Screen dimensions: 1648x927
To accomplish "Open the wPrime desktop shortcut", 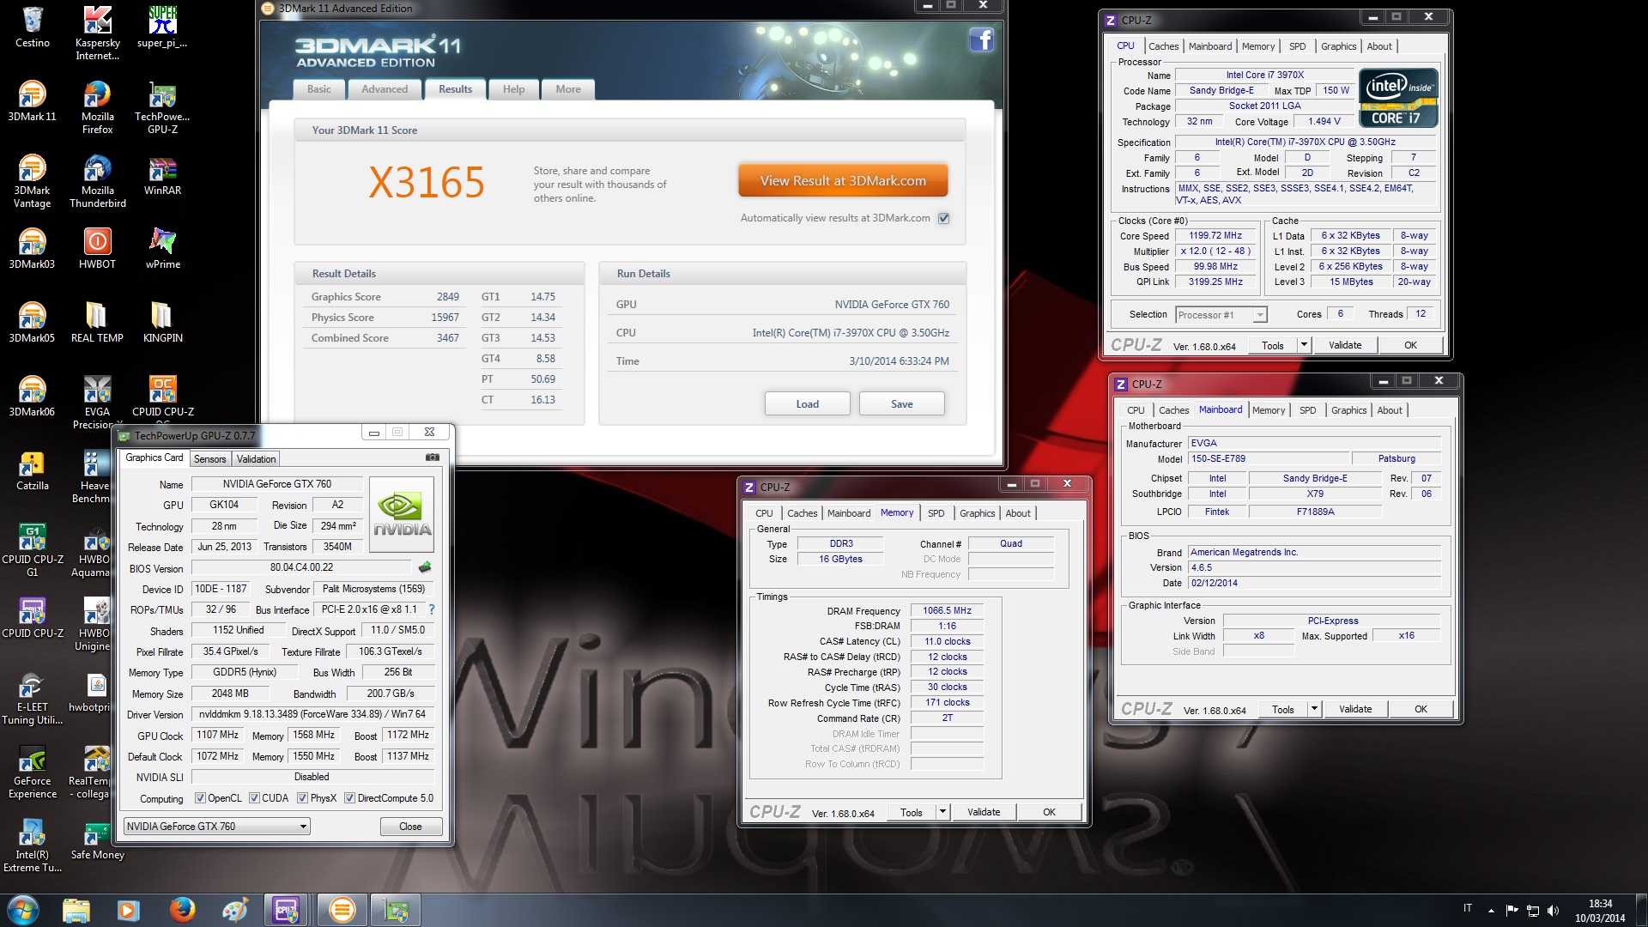I will [162, 248].
